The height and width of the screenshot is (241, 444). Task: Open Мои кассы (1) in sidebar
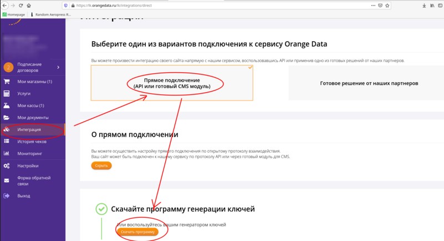[x=30, y=106]
